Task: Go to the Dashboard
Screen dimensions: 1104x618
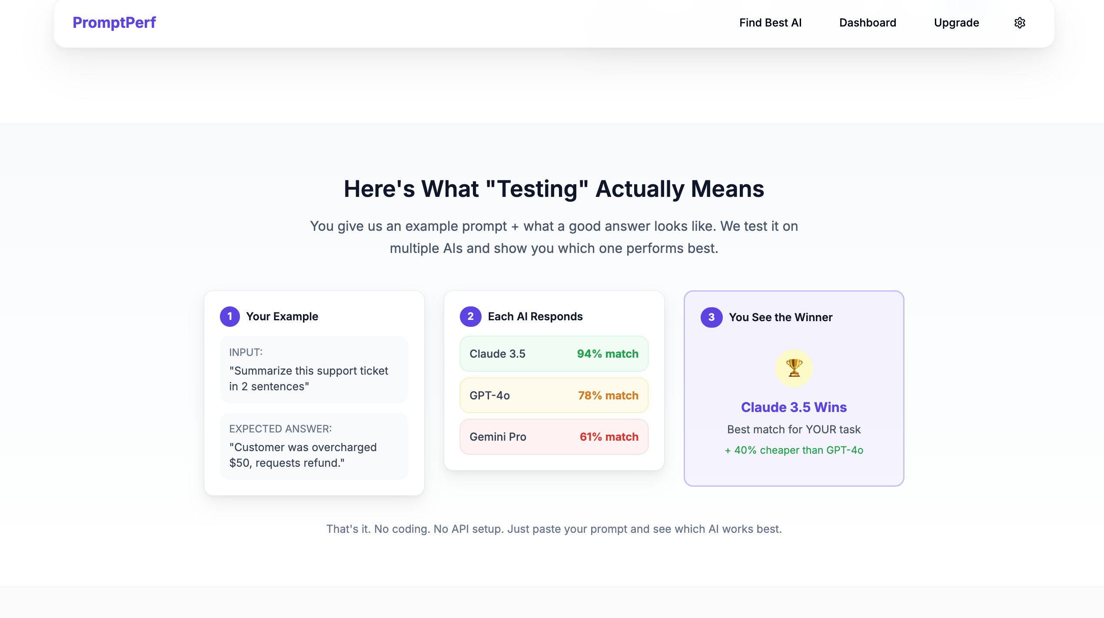Action: coord(868,23)
